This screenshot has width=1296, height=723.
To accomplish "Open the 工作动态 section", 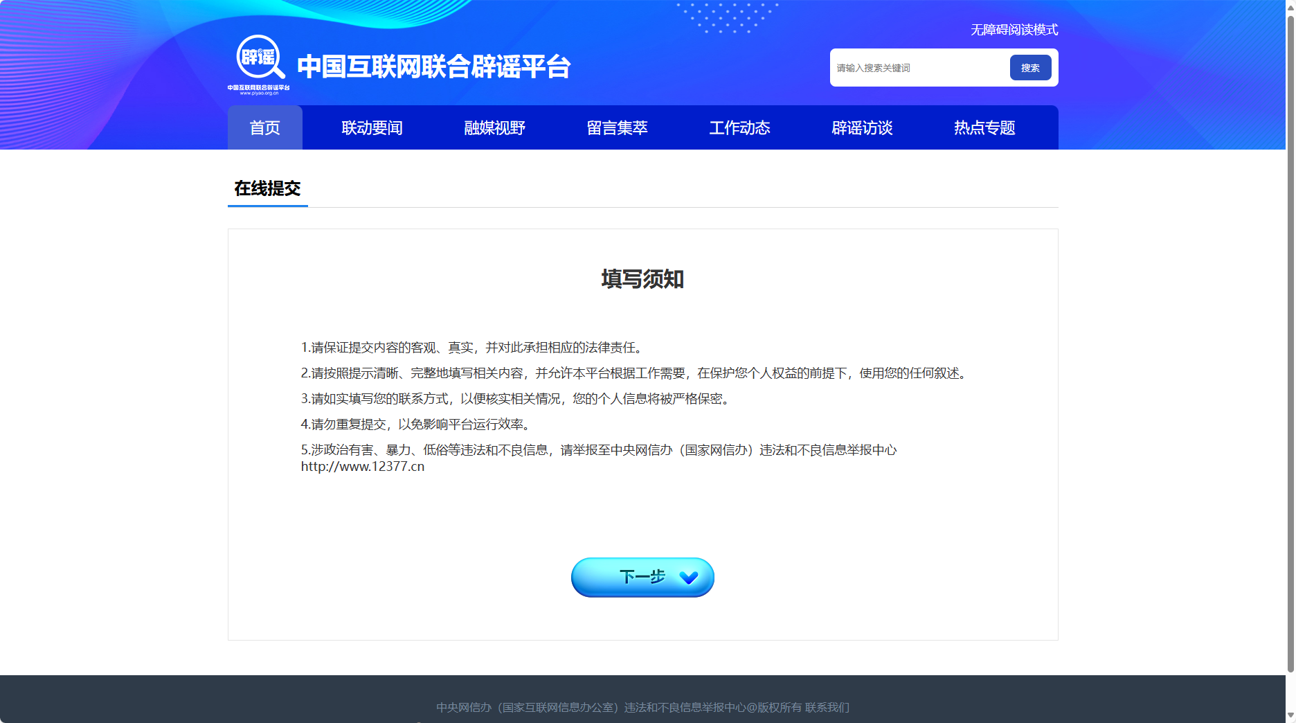I will [x=739, y=127].
